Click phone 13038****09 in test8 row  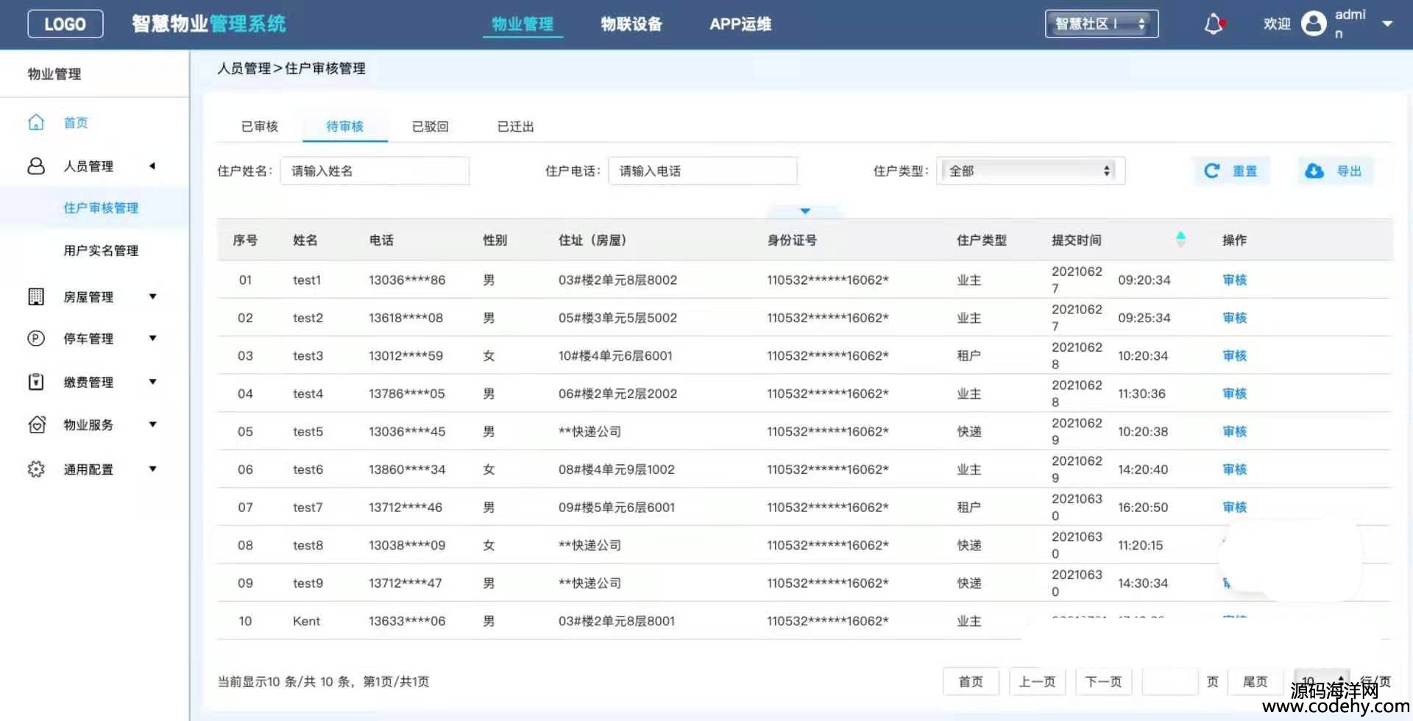click(x=407, y=545)
